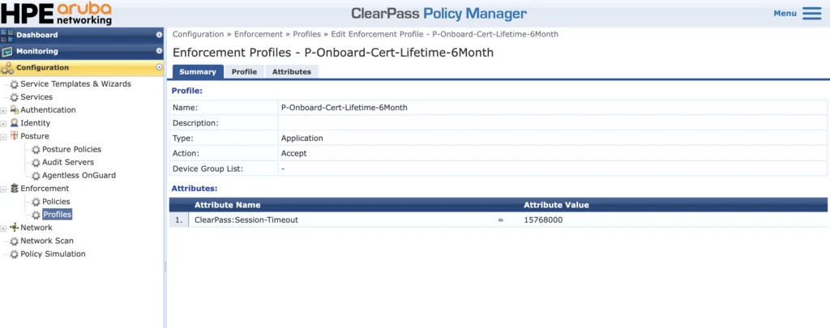830x328 pixels.
Task: Select Authentication in the sidebar
Action: point(48,110)
